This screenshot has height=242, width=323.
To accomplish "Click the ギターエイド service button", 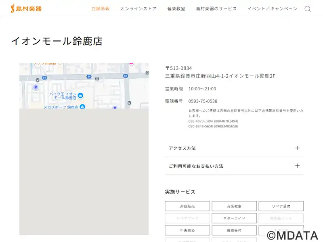I will tap(234, 218).
